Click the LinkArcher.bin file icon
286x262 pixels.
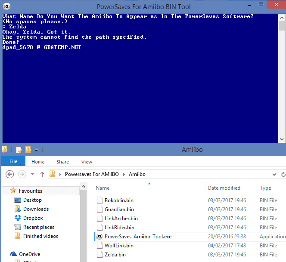[99, 218]
